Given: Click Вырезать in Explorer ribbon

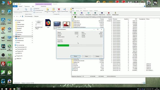Looking at the screenshot, I should [x=36, y=9].
